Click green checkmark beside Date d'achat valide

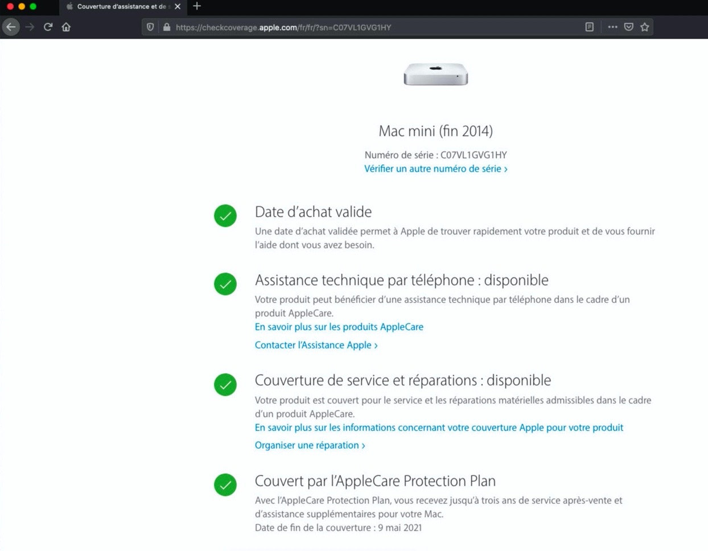tap(225, 216)
